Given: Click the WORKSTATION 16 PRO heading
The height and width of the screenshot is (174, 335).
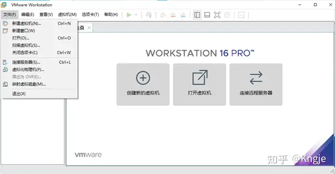Looking at the screenshot, I should pos(200,53).
